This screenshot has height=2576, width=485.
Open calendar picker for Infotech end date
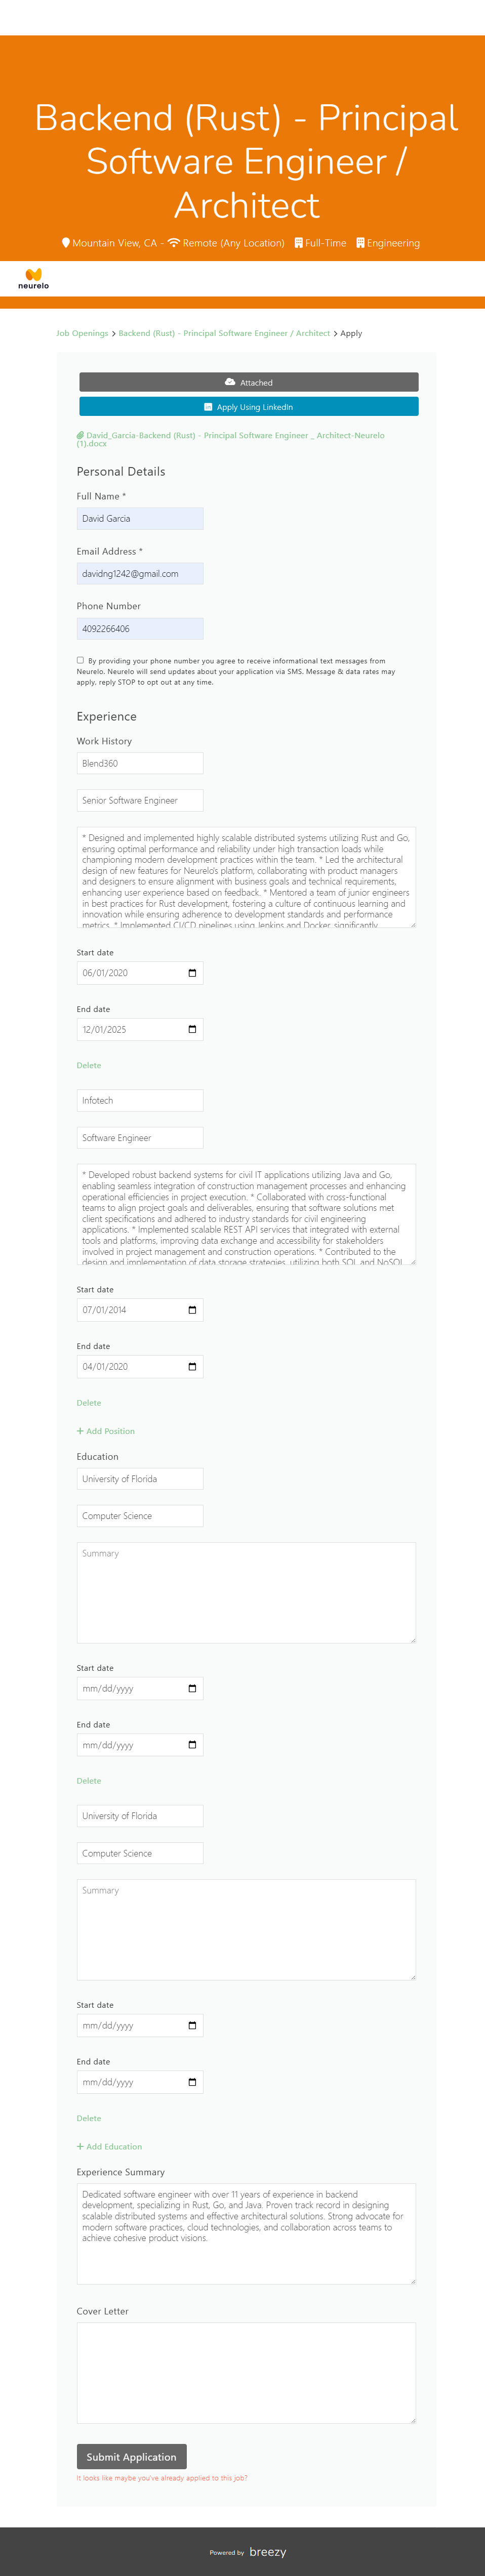(192, 1366)
